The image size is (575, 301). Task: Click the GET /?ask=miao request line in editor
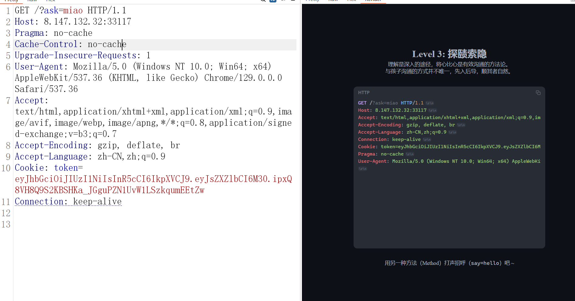tap(70, 10)
